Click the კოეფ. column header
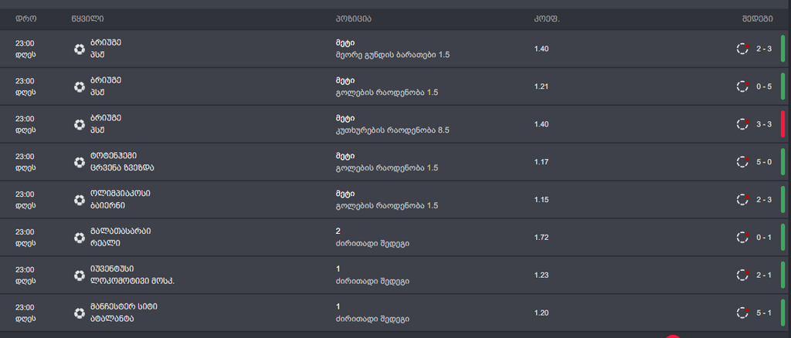The image size is (791, 338). (548, 19)
